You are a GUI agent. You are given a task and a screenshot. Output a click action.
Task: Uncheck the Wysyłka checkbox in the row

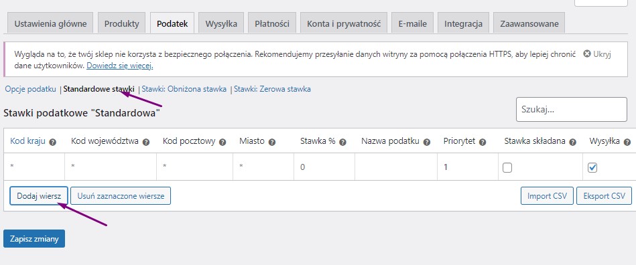(592, 167)
